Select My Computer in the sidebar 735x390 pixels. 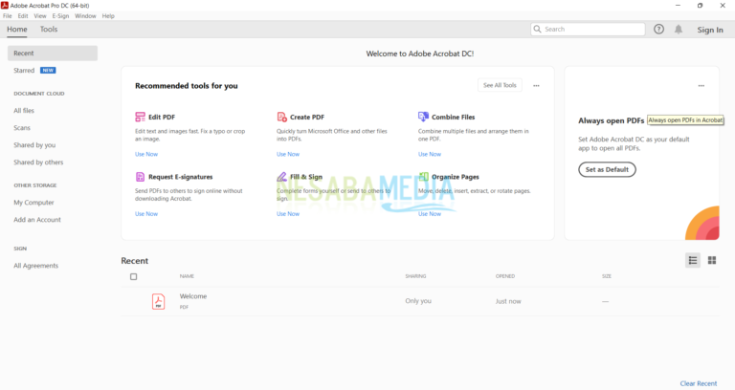(x=33, y=203)
